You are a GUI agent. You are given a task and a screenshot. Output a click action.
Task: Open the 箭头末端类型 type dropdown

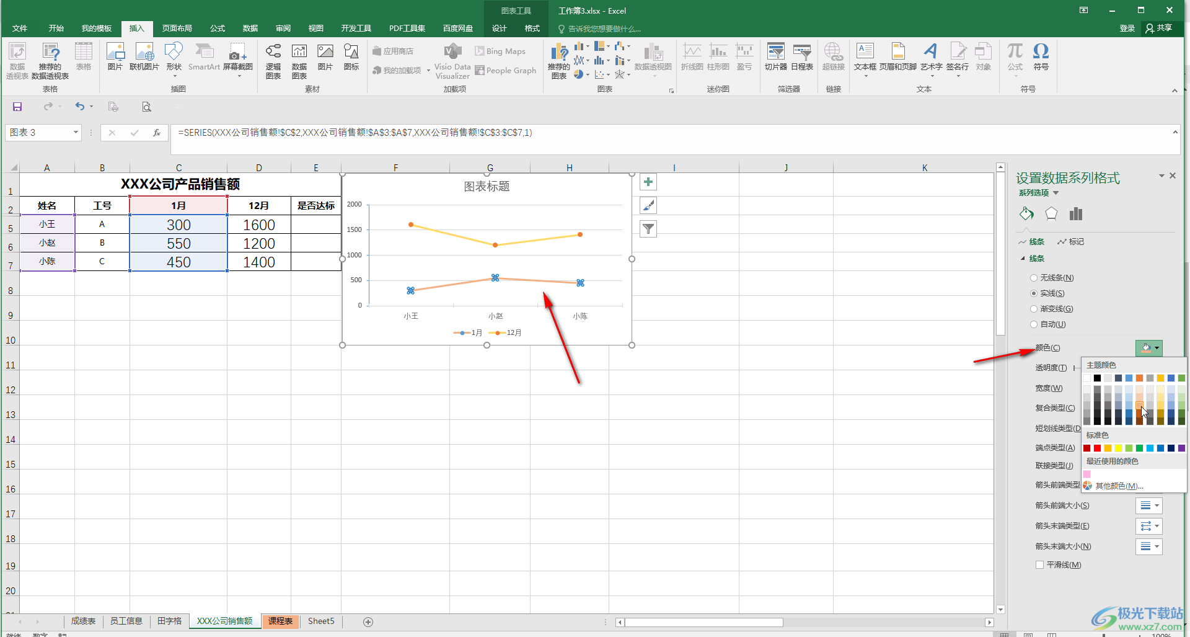coord(1148,526)
